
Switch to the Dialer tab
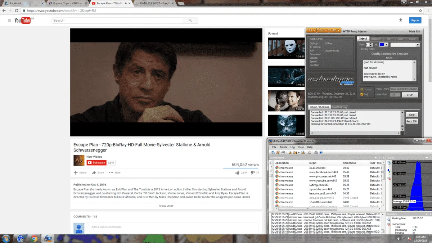tap(400, 39)
